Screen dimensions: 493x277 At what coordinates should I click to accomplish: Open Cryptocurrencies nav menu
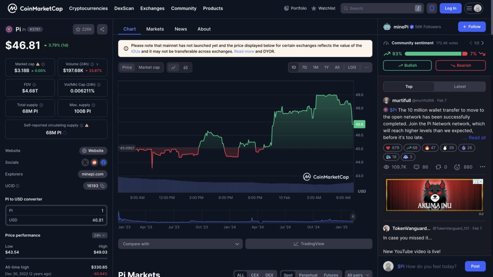89,8
